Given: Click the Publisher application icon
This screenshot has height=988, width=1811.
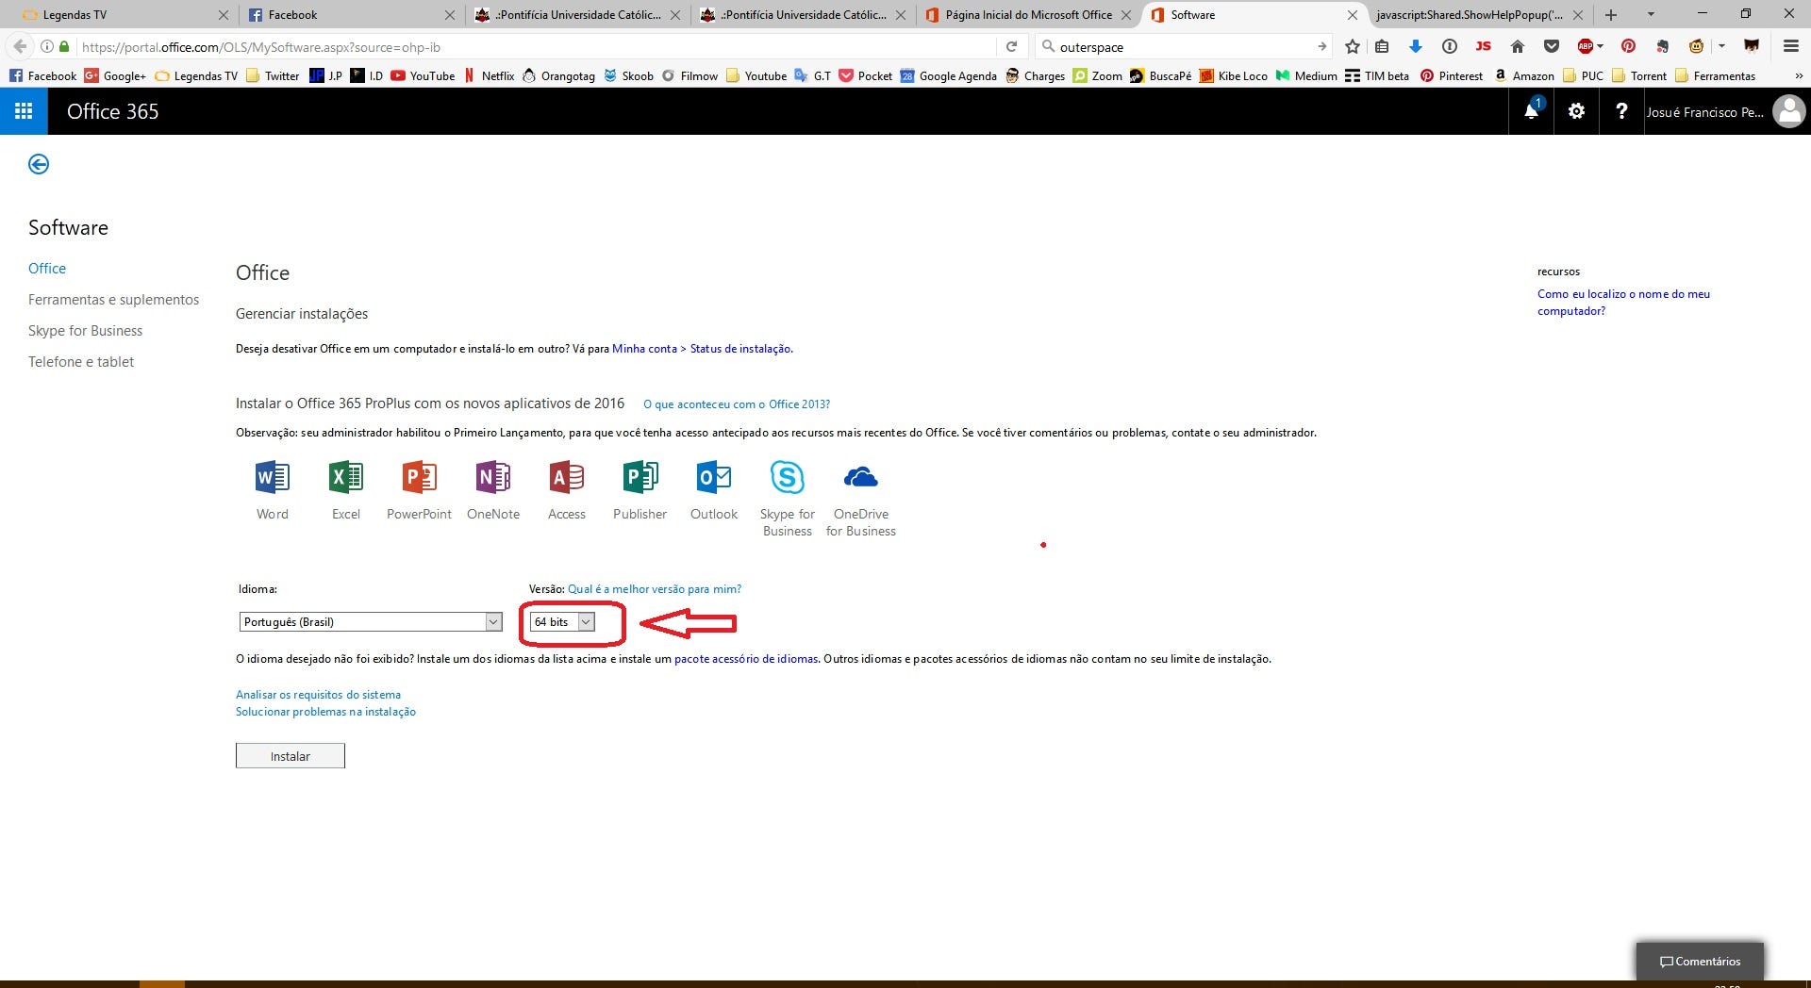Looking at the screenshot, I should (640, 478).
